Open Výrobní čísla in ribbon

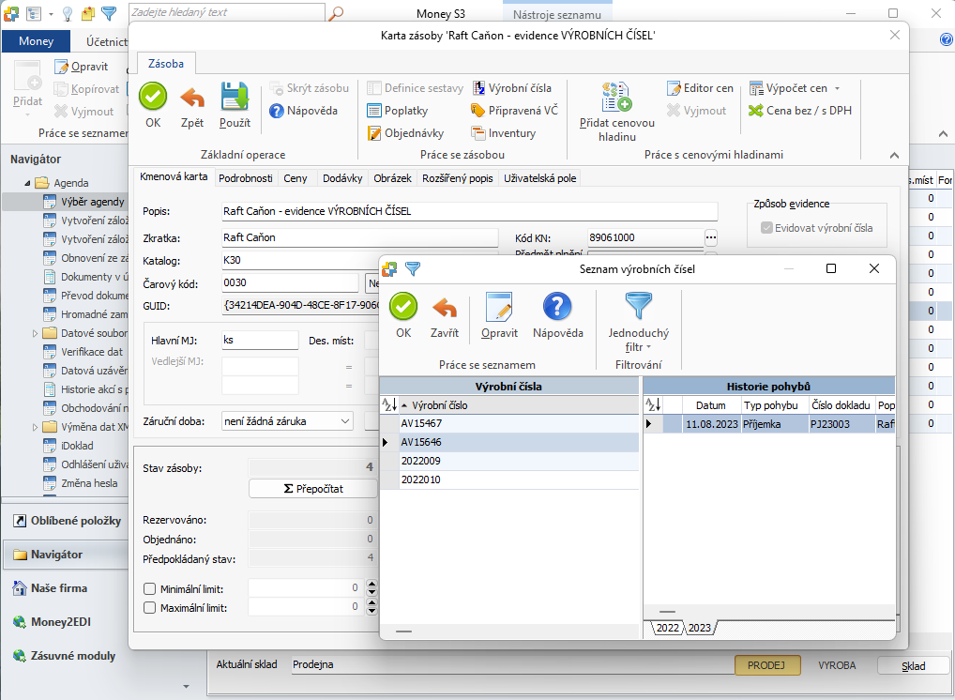(513, 88)
